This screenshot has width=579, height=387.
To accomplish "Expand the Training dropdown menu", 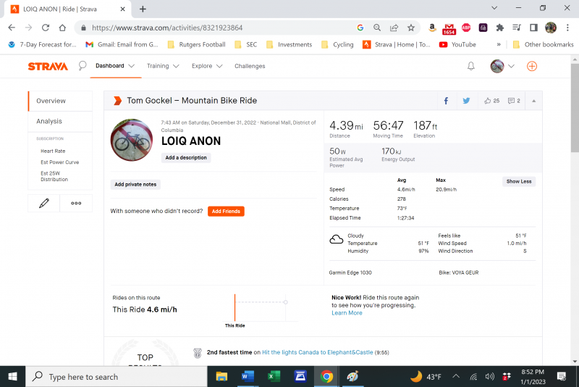I will click(162, 66).
